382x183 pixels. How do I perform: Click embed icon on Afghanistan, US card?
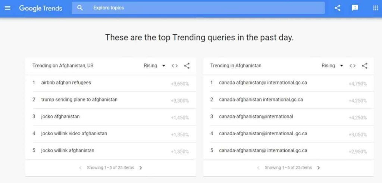tap(175, 66)
